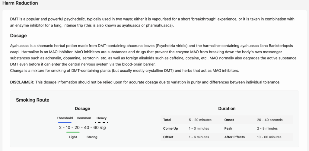Click the After Effects row label

[x=234, y=137]
